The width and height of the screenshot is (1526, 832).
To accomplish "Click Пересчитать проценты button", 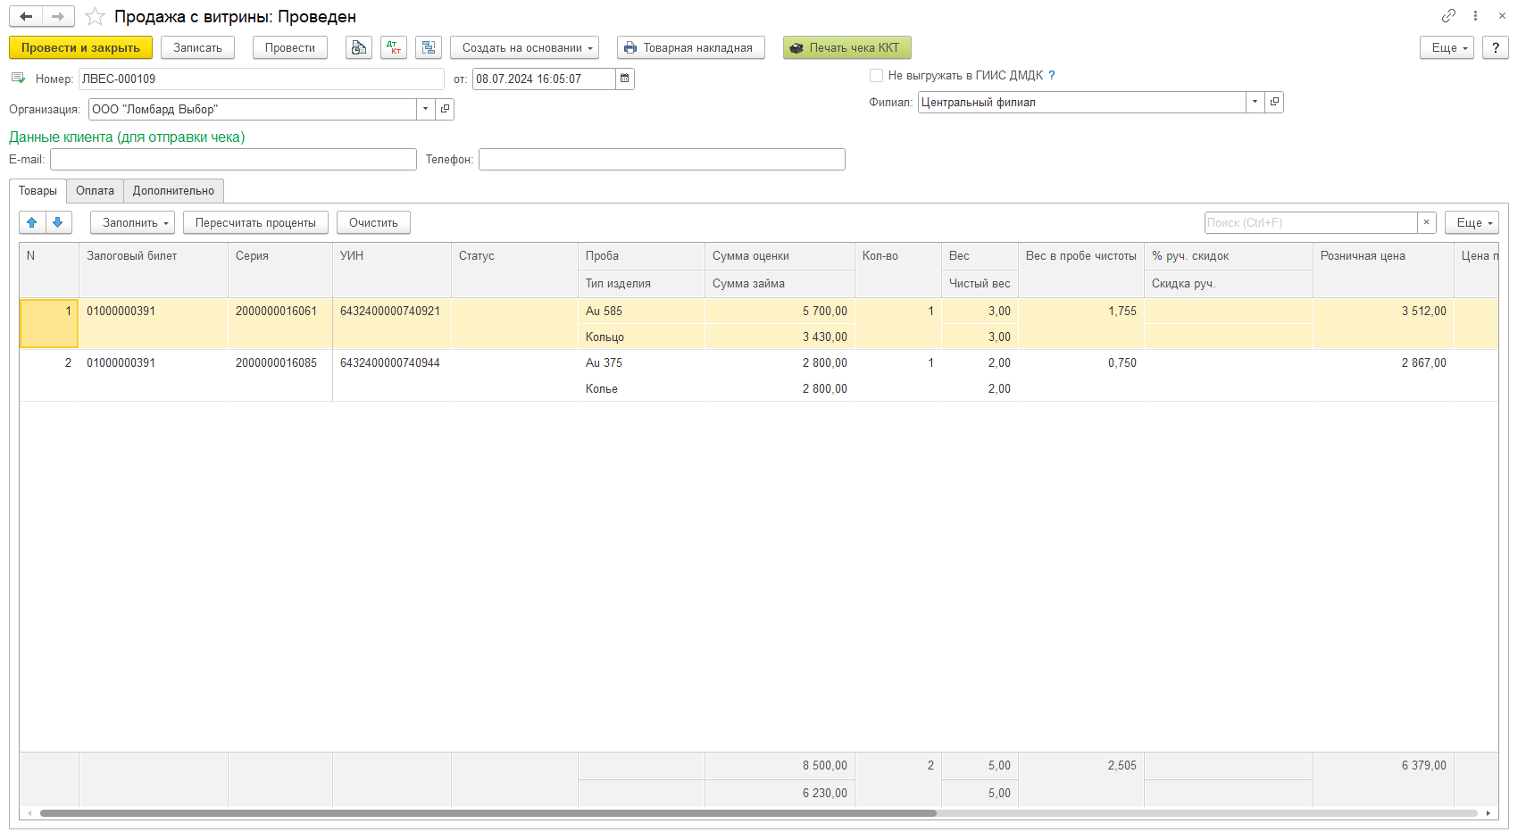I will [255, 222].
